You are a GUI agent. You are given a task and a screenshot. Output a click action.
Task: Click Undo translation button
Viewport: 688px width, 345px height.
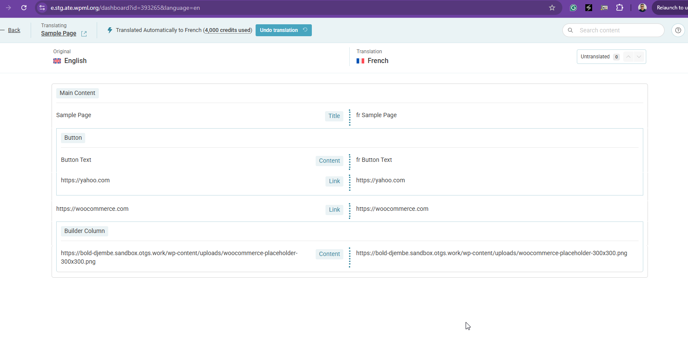(x=284, y=30)
